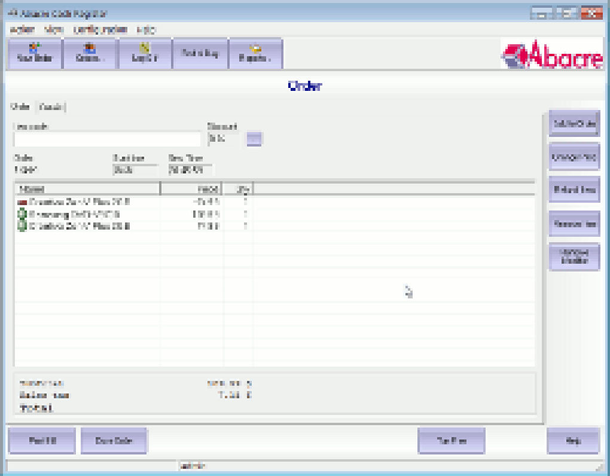
Task: Click the Remove Item button
Action: point(574,224)
